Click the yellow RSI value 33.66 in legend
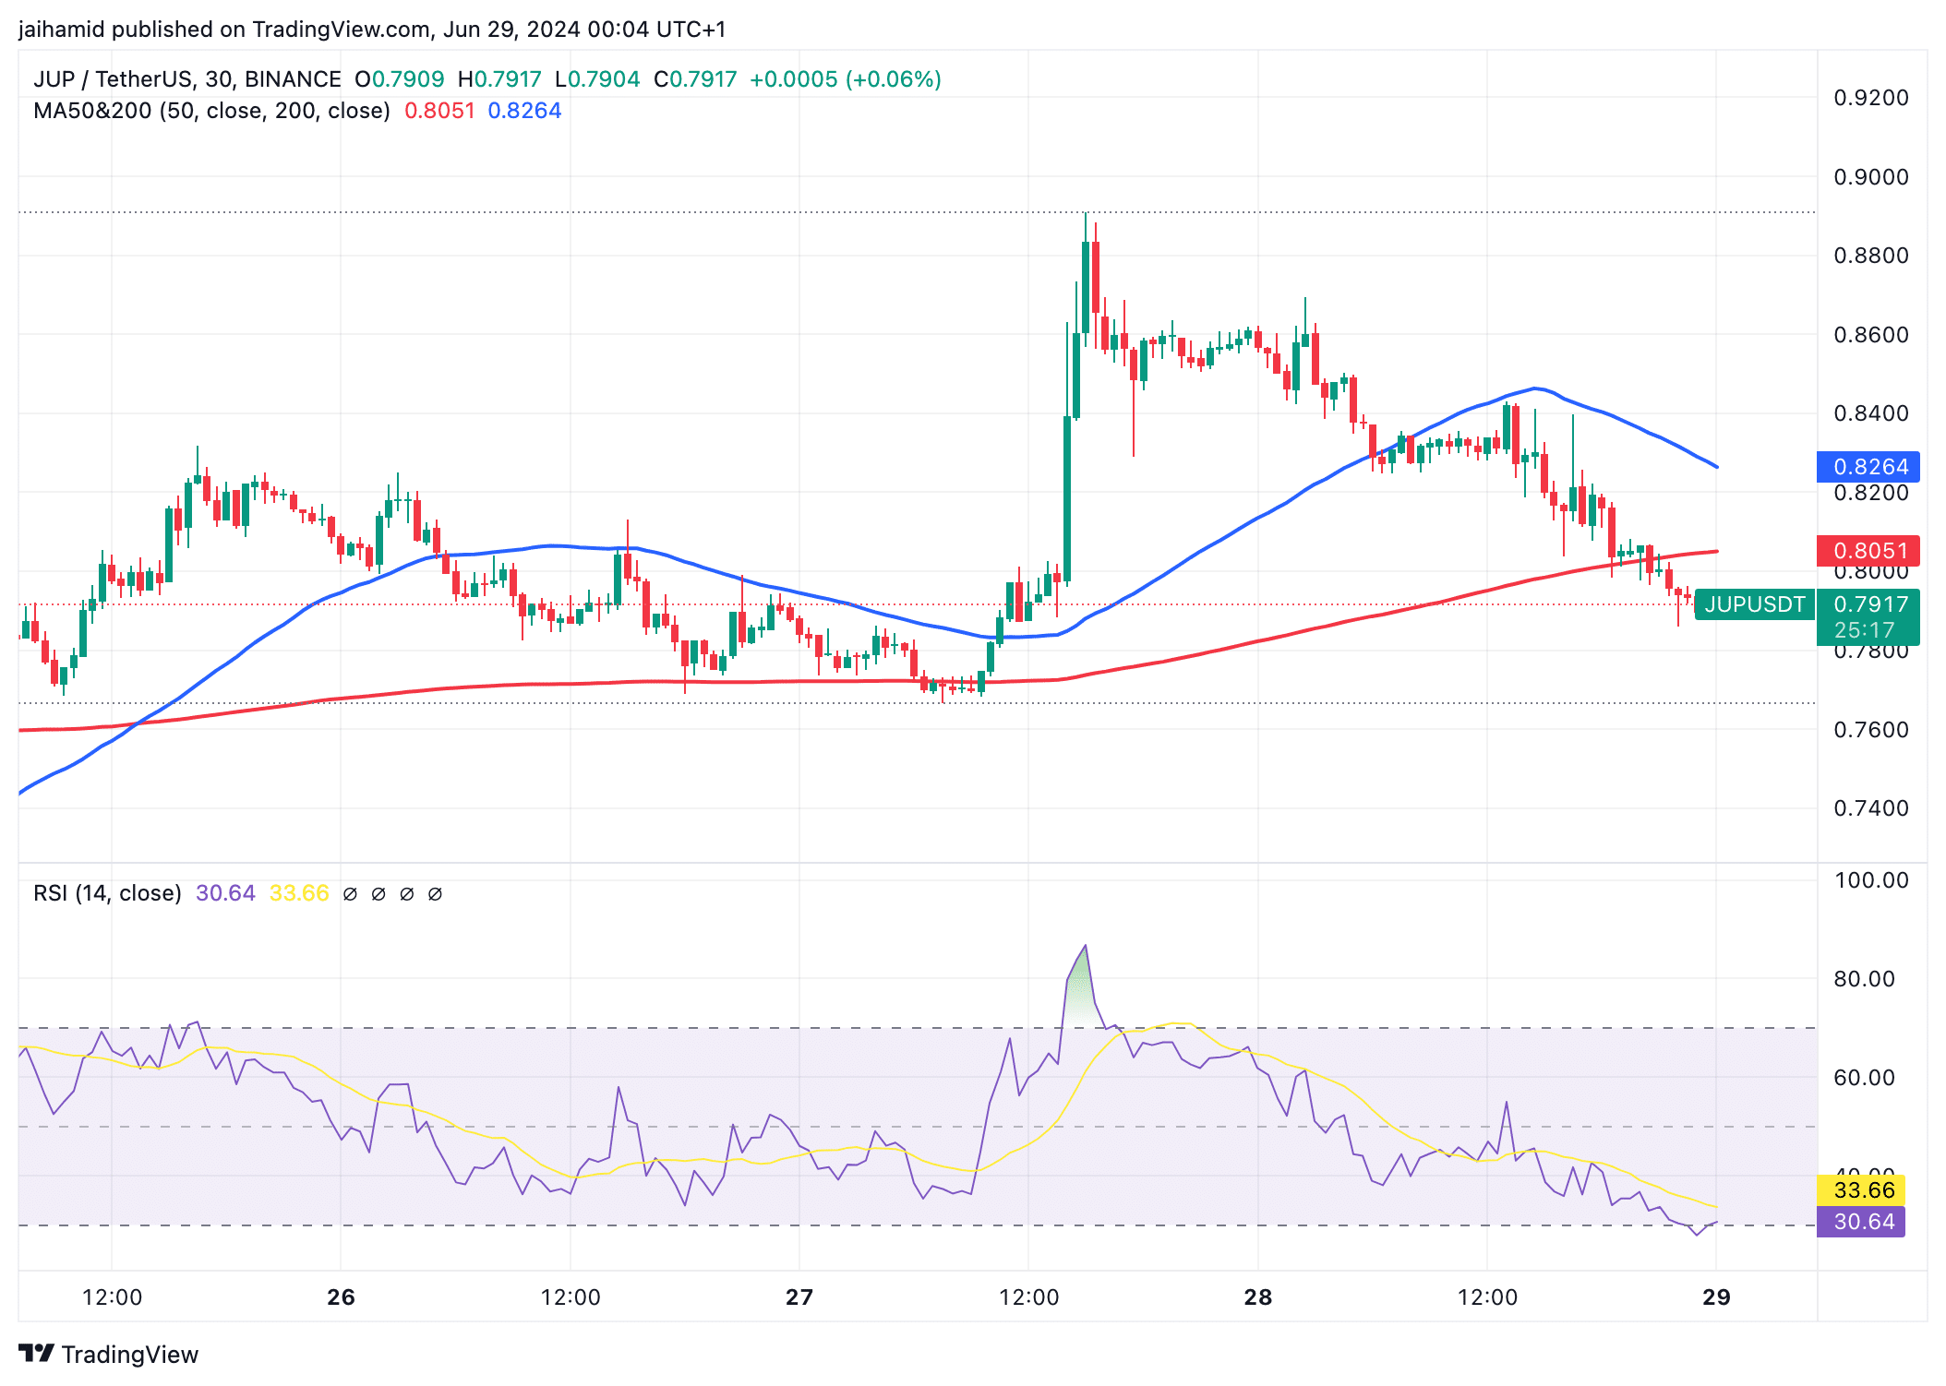1946x1386 pixels. 299,893
